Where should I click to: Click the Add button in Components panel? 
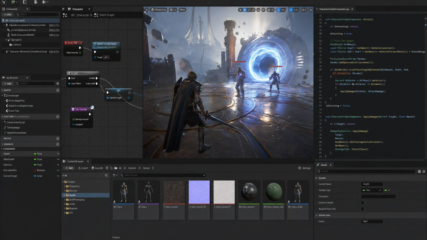pyautogui.click(x=7, y=14)
